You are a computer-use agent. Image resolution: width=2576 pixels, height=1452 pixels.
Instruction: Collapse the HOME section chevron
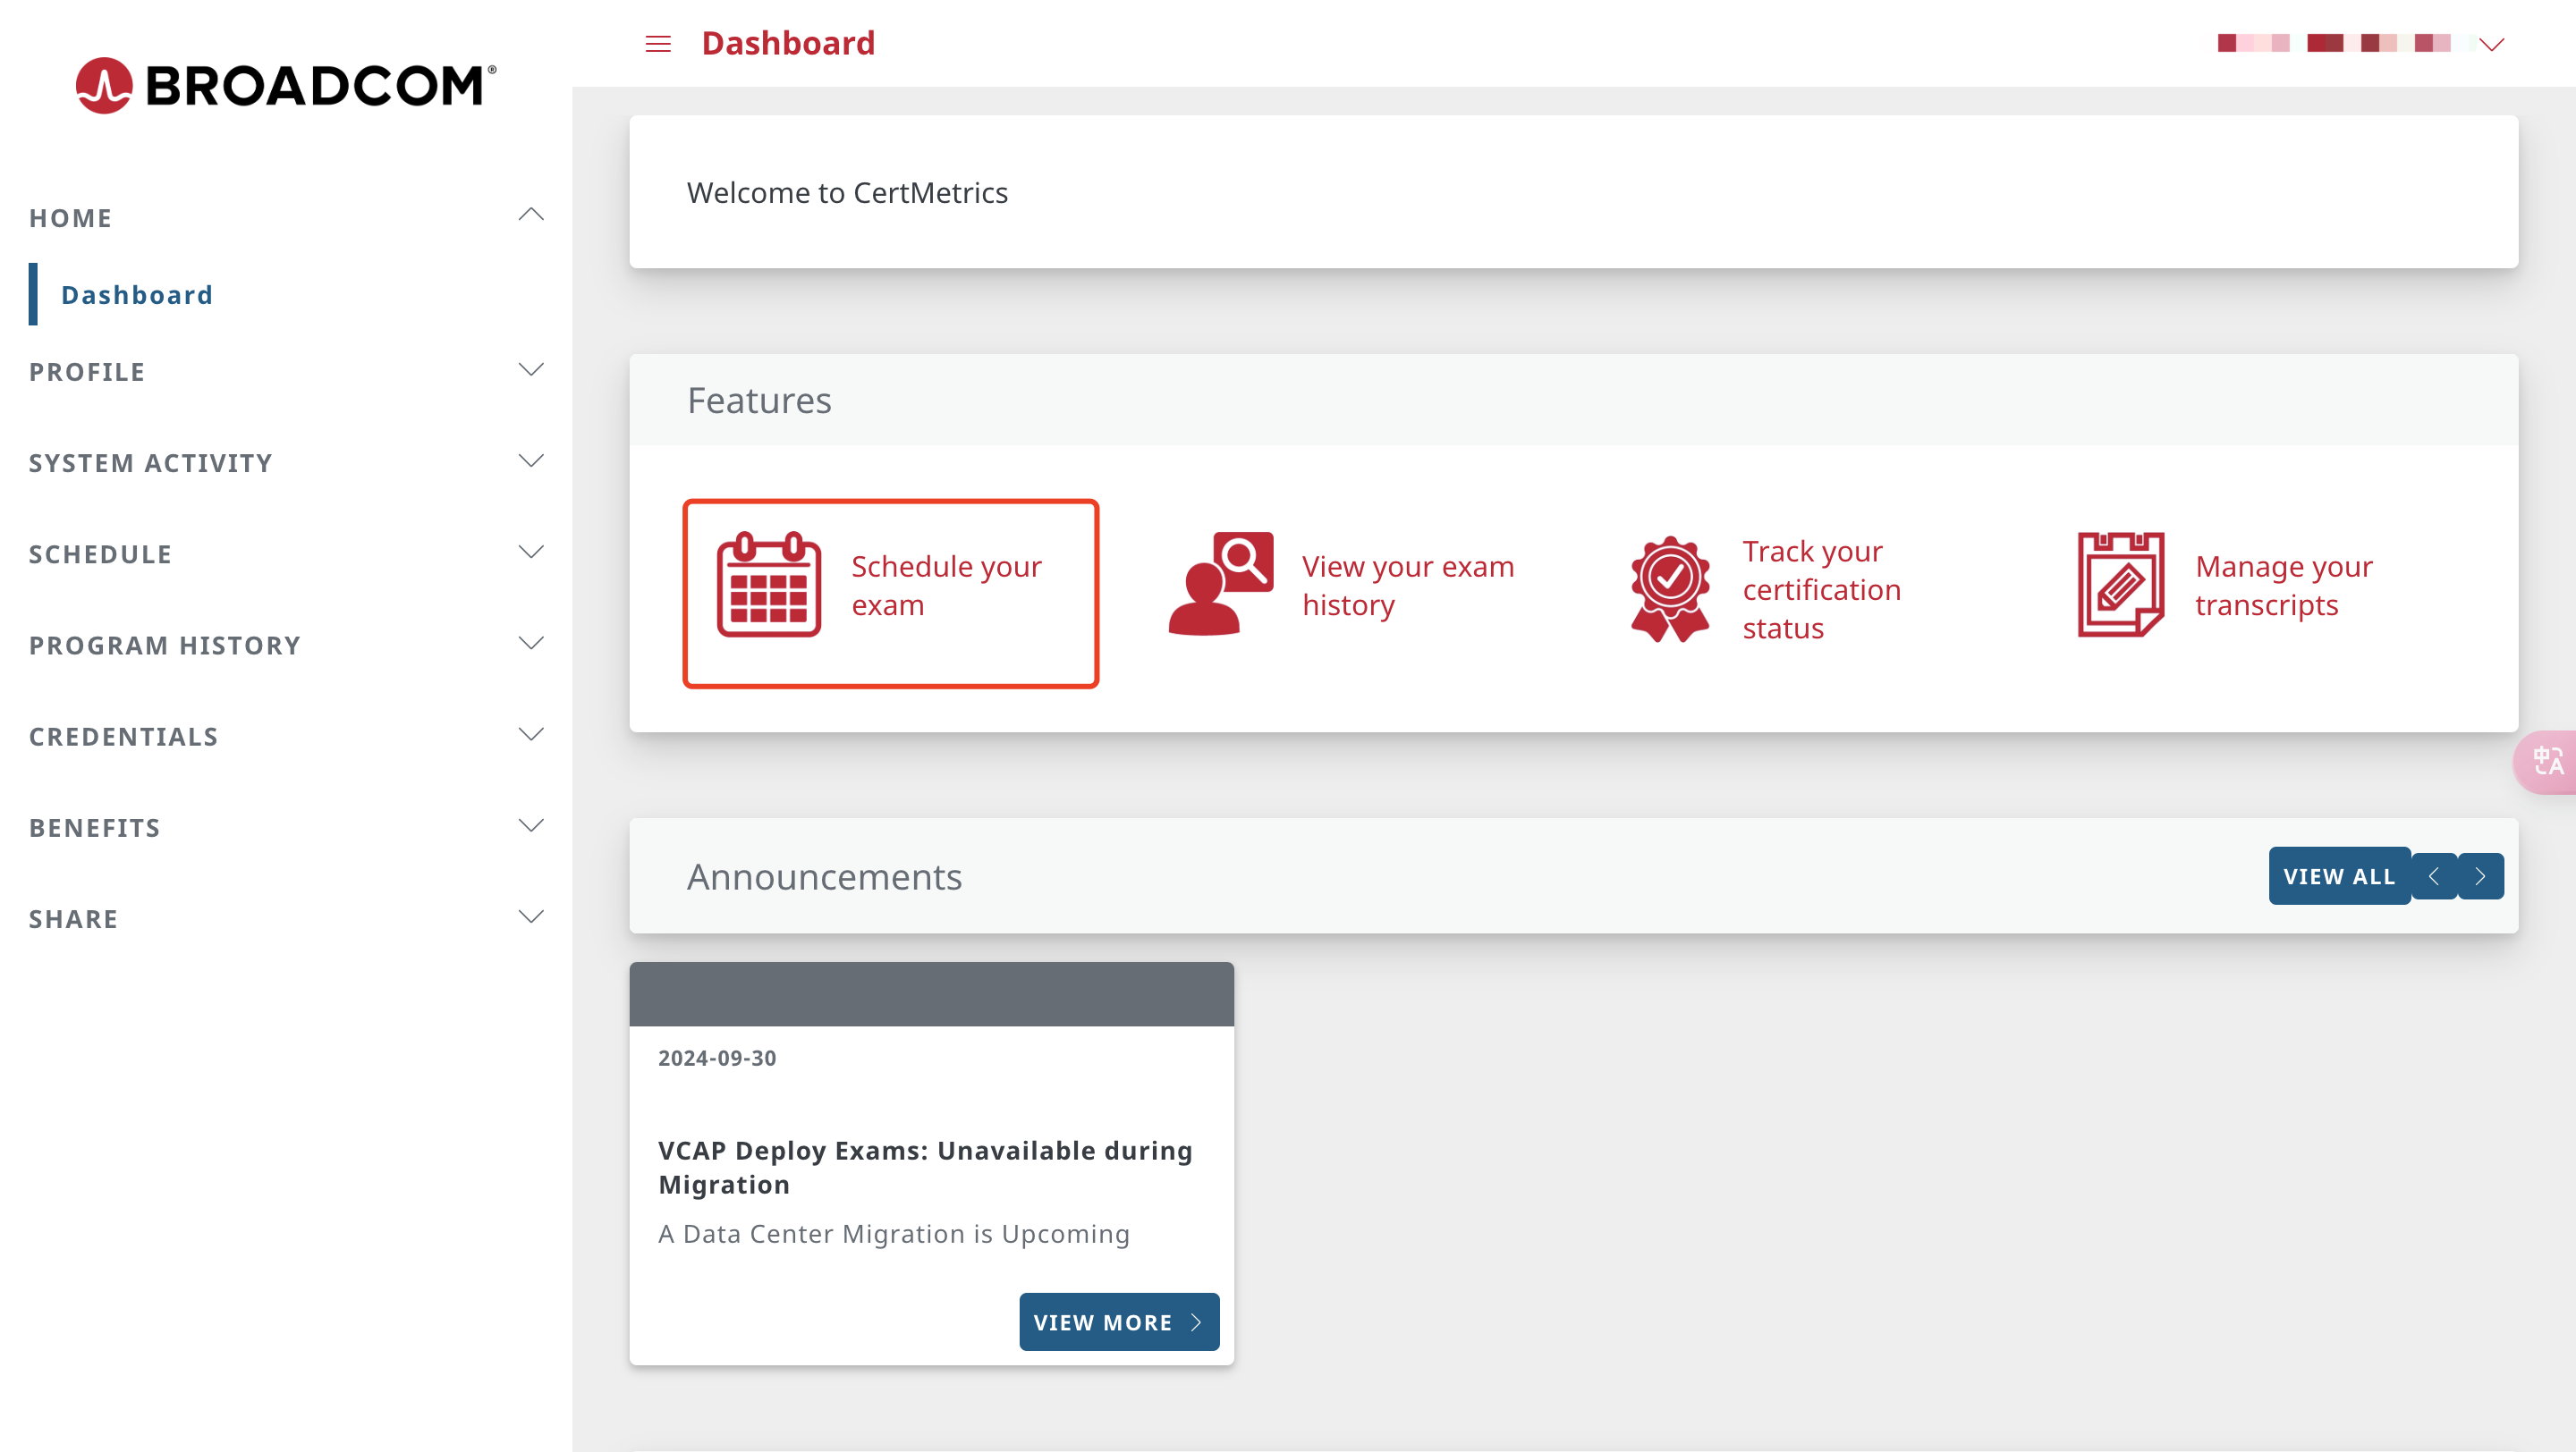[531, 215]
